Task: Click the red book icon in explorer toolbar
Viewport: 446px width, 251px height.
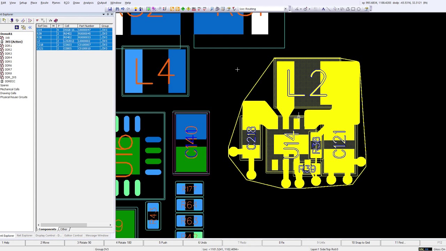Action: 56,21
